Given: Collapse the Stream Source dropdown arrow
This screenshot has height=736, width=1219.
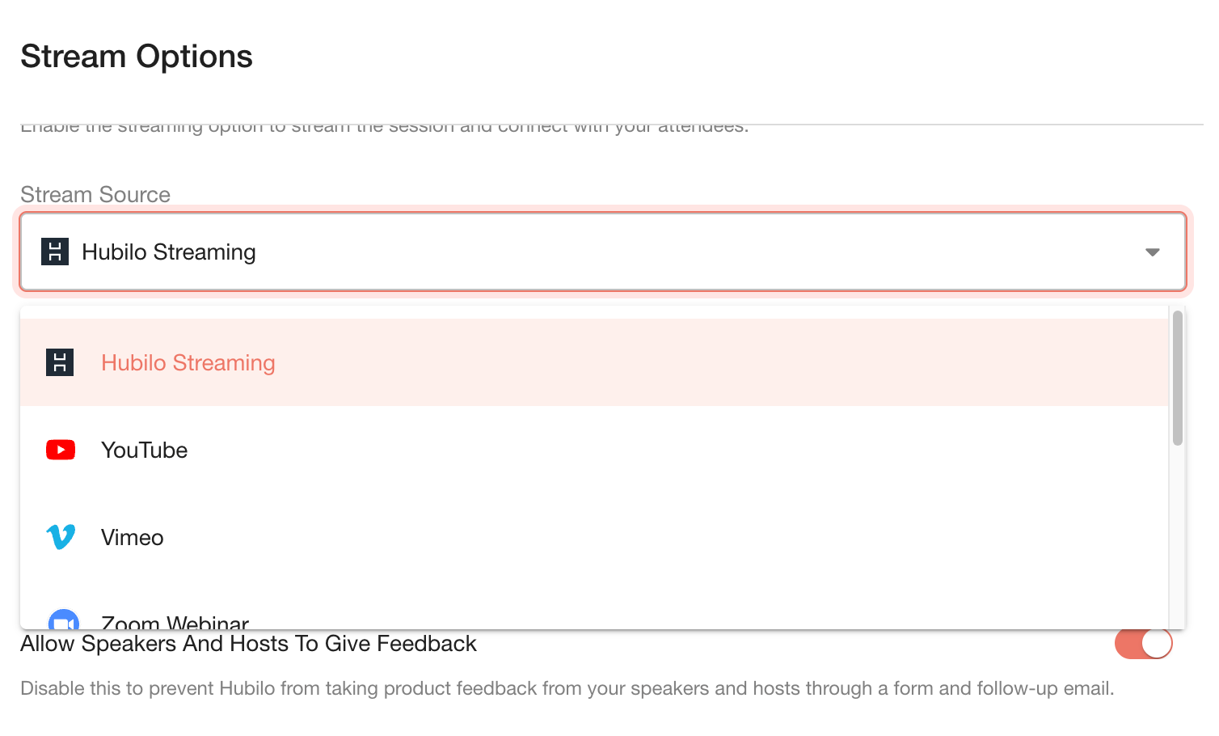Looking at the screenshot, I should tap(1152, 252).
